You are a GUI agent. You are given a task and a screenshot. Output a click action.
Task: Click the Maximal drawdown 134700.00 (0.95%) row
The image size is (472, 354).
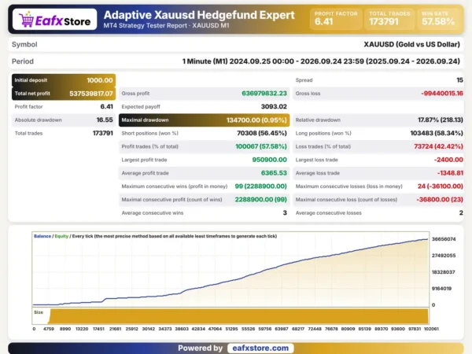click(x=204, y=120)
